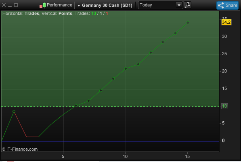Select the data point at trade 10

coord(126,69)
